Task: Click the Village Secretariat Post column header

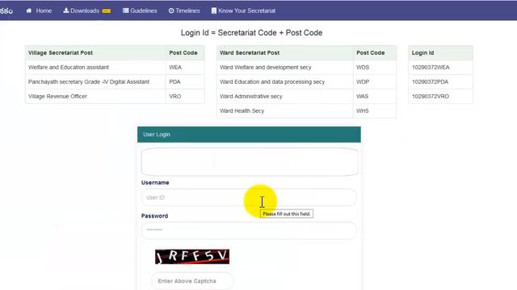Action: tap(95, 52)
